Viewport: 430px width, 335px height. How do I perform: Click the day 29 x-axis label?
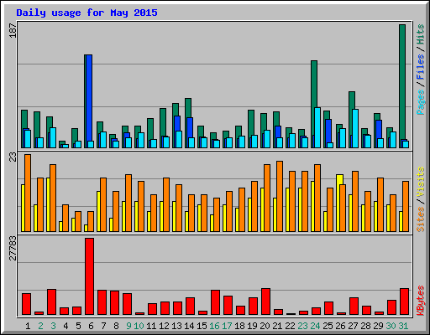point(378,326)
